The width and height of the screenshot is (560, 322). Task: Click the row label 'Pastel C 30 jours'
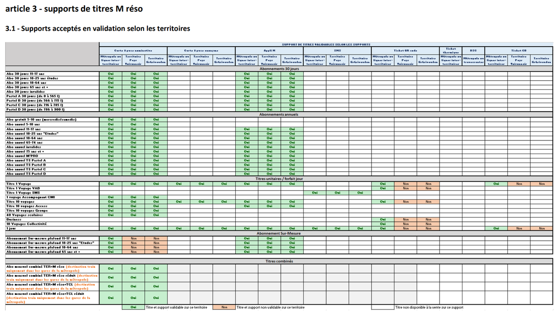[35, 105]
